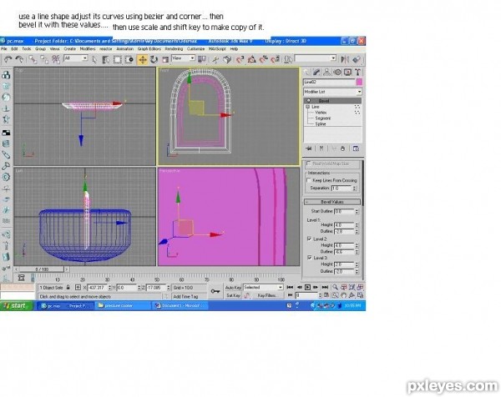
Task: Toggle the Window/Crossing selection icon
Action: (x=129, y=60)
